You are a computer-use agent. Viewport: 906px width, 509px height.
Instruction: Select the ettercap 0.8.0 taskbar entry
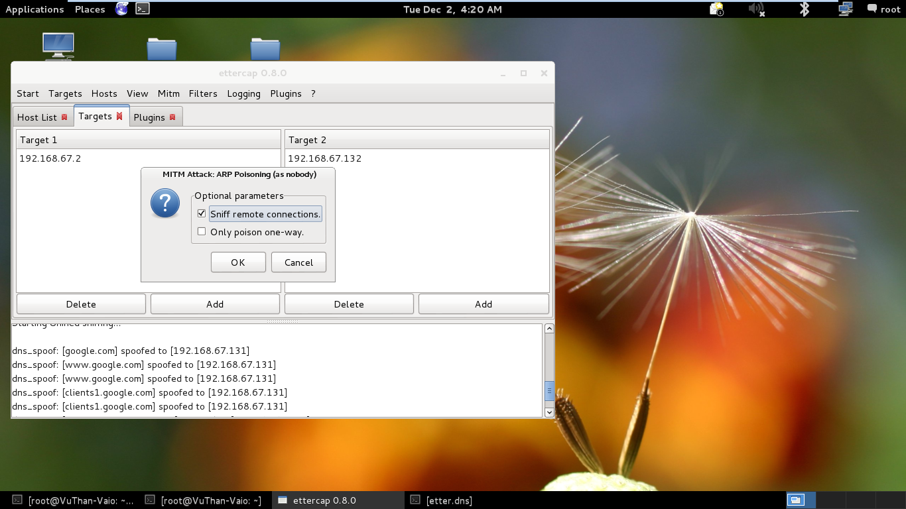point(337,500)
